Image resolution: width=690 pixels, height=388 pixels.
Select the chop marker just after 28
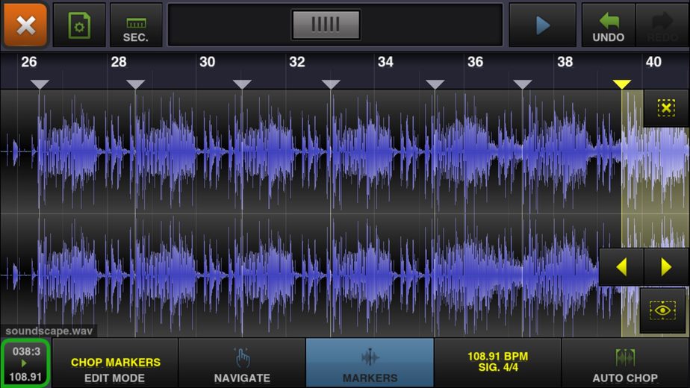[136, 84]
